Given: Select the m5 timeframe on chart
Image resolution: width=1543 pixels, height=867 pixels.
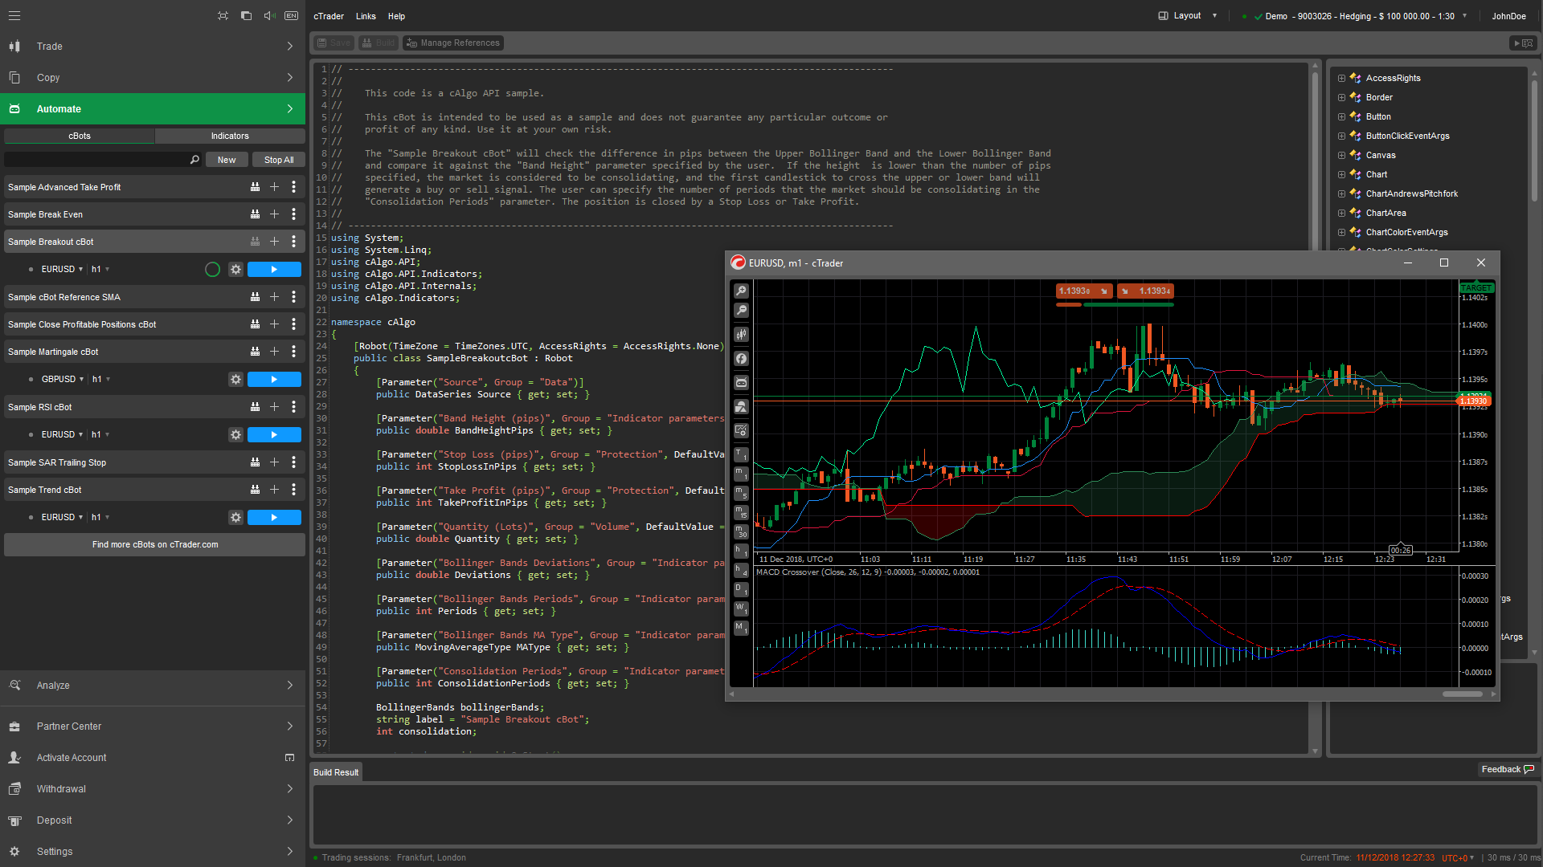Looking at the screenshot, I should click(741, 494).
